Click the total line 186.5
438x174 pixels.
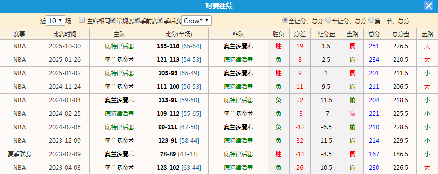401,154
